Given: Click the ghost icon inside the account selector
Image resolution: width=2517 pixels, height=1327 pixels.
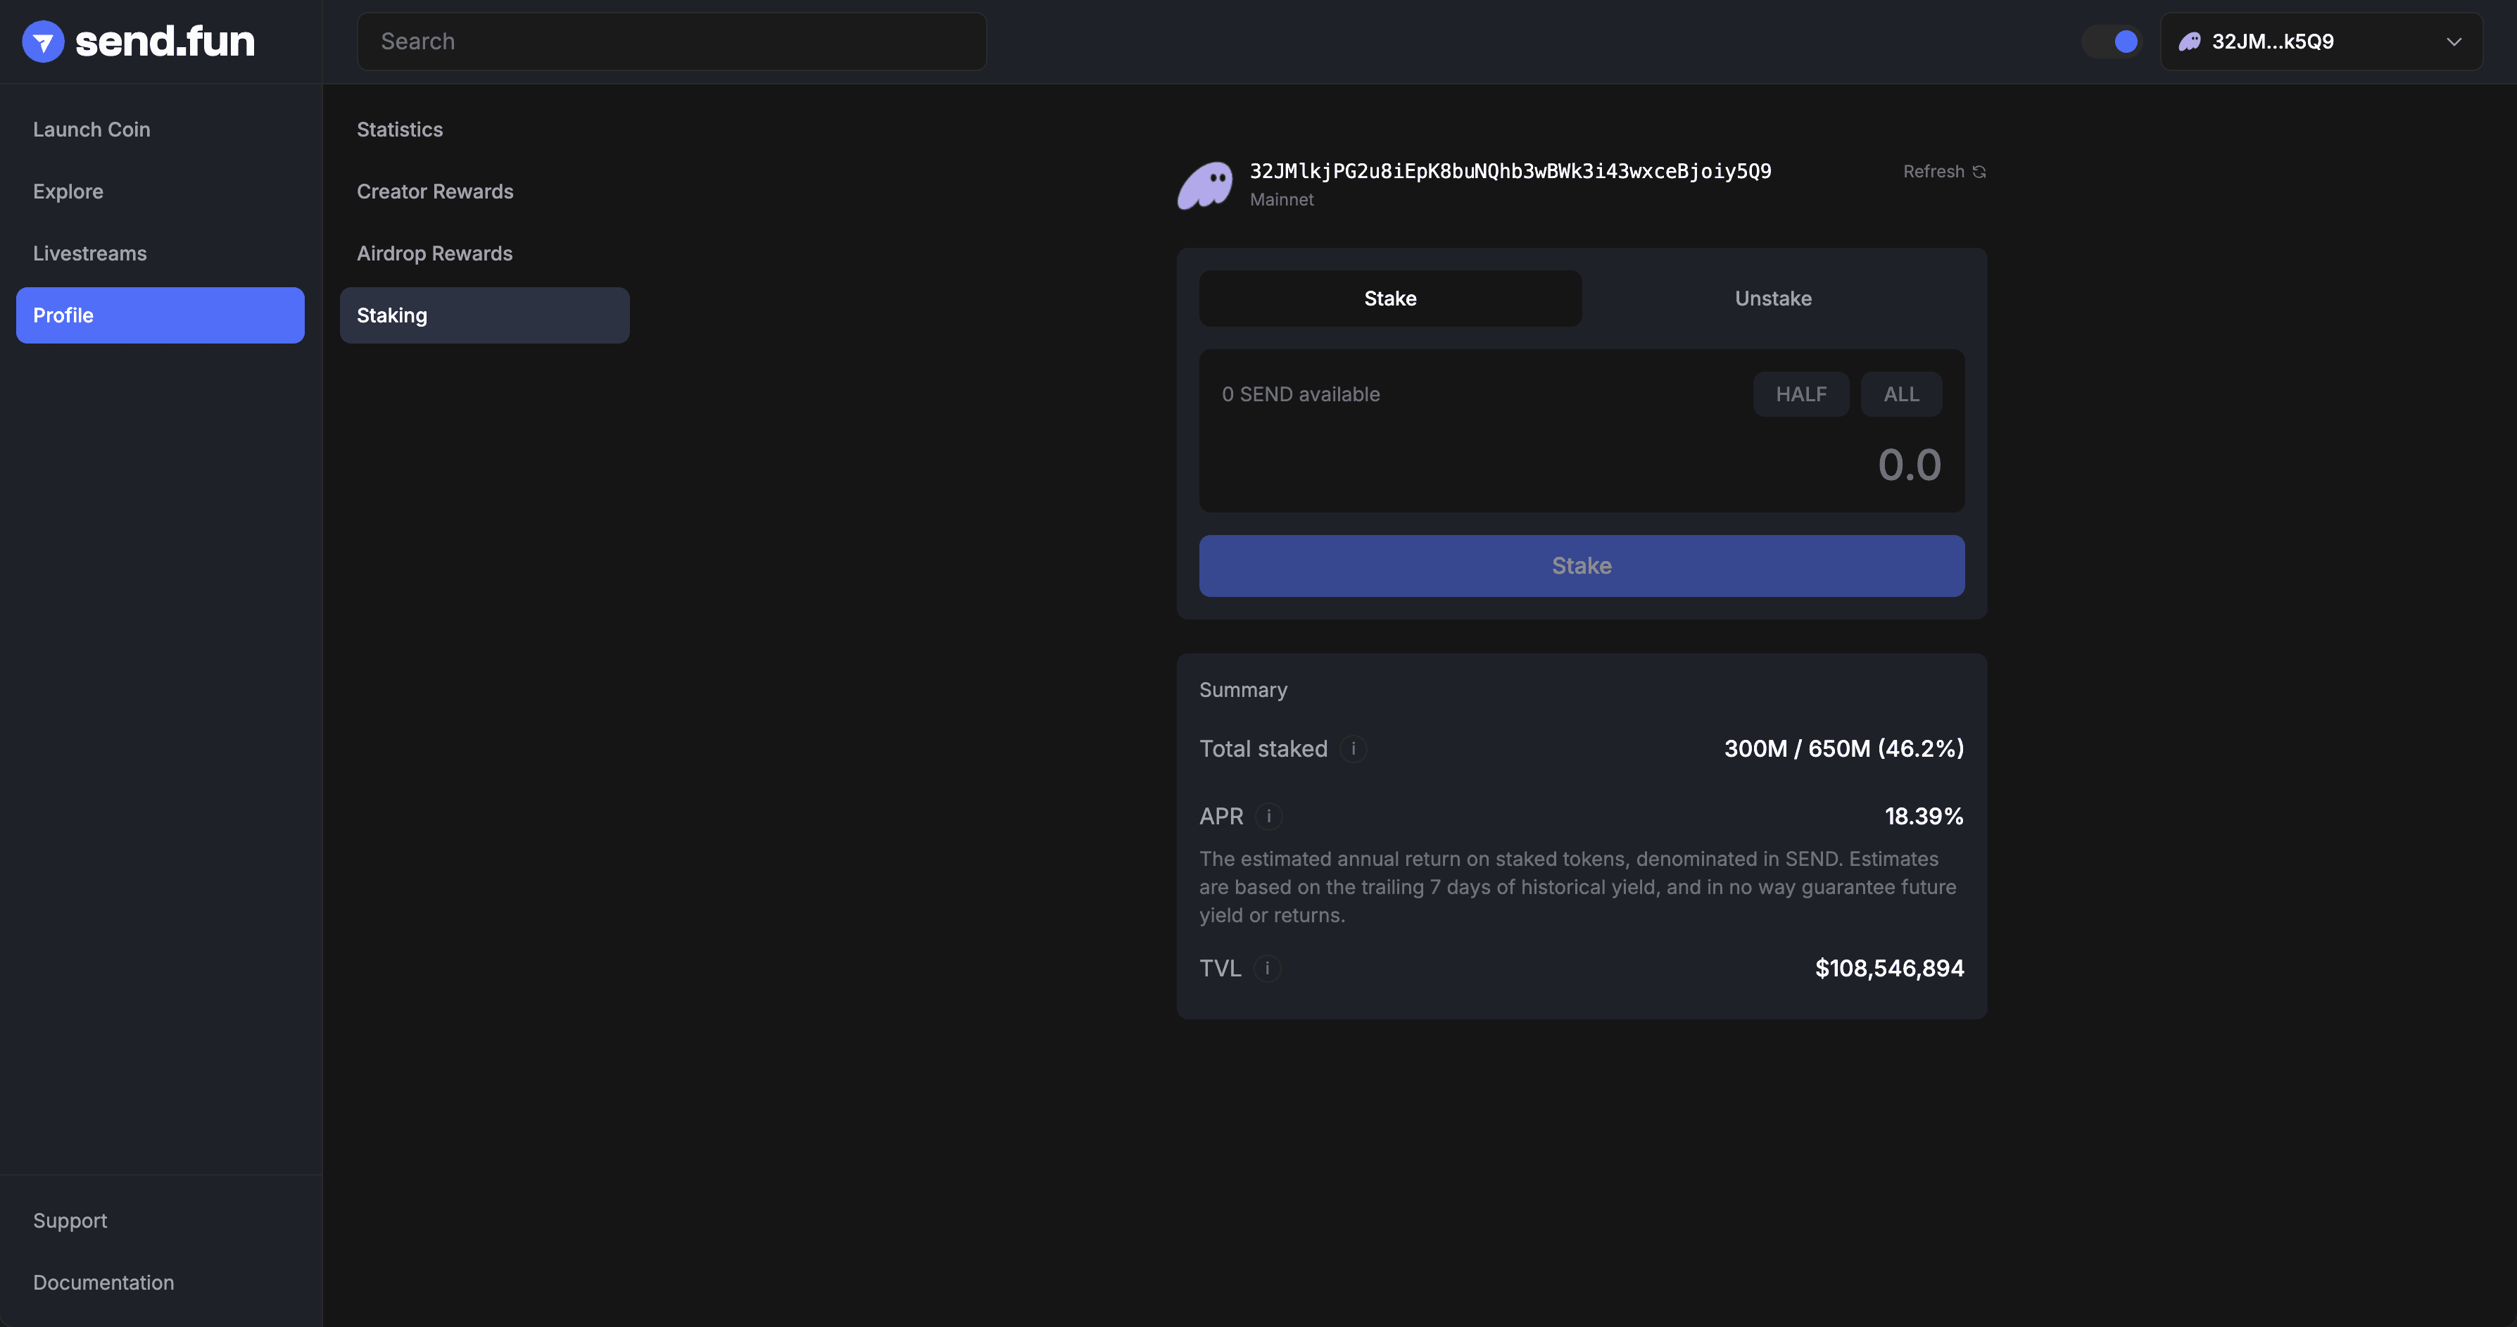Looking at the screenshot, I should pos(2189,41).
